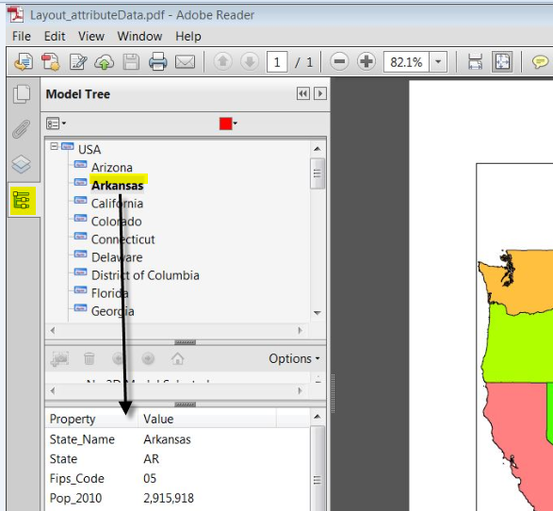Select California in the Model Tree

coord(117,204)
